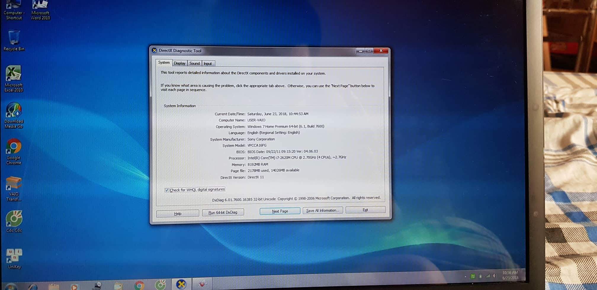The image size is (597, 290).
Task: Open the gear camera app in taskbar
Action: tap(97, 286)
